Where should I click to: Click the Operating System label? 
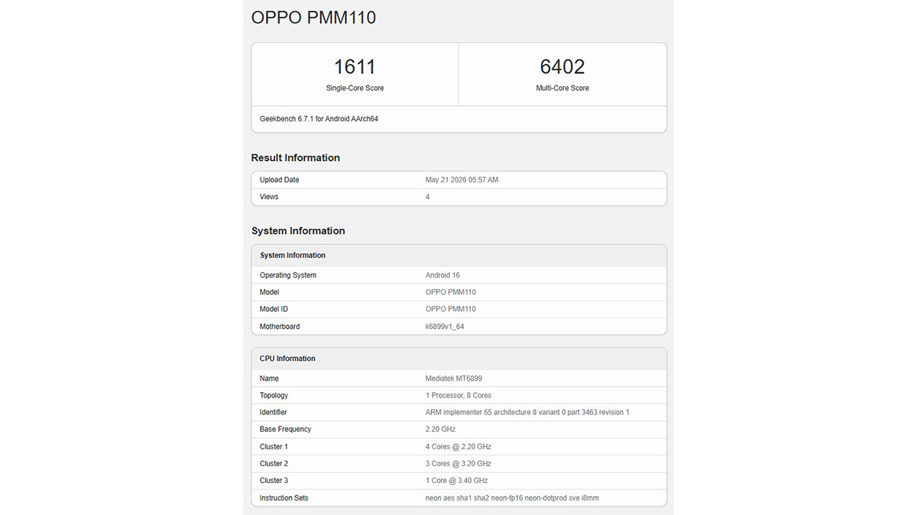point(288,275)
